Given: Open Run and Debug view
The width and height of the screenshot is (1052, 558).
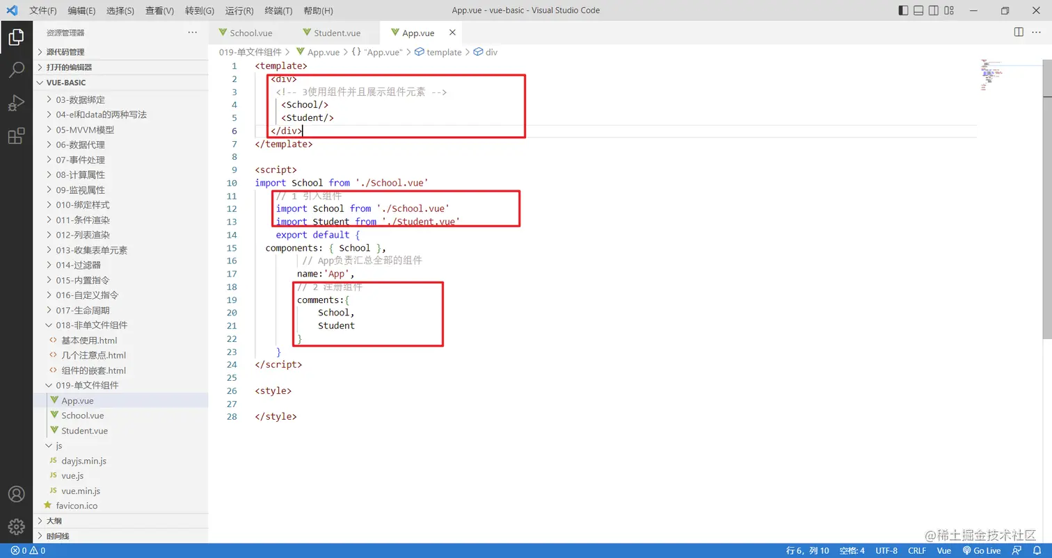Looking at the screenshot, I should (x=16, y=103).
